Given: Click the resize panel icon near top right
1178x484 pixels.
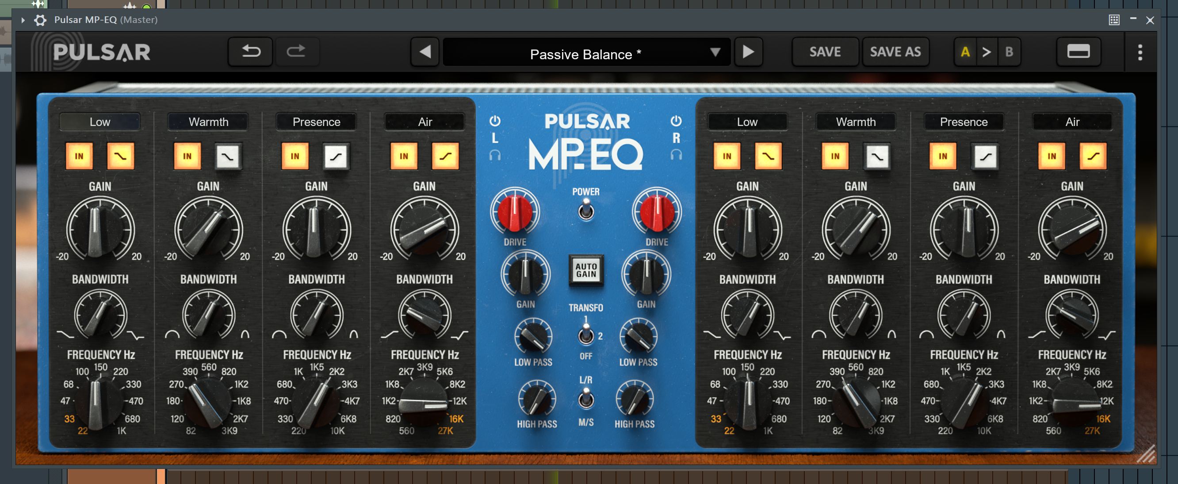Looking at the screenshot, I should (x=1079, y=52).
